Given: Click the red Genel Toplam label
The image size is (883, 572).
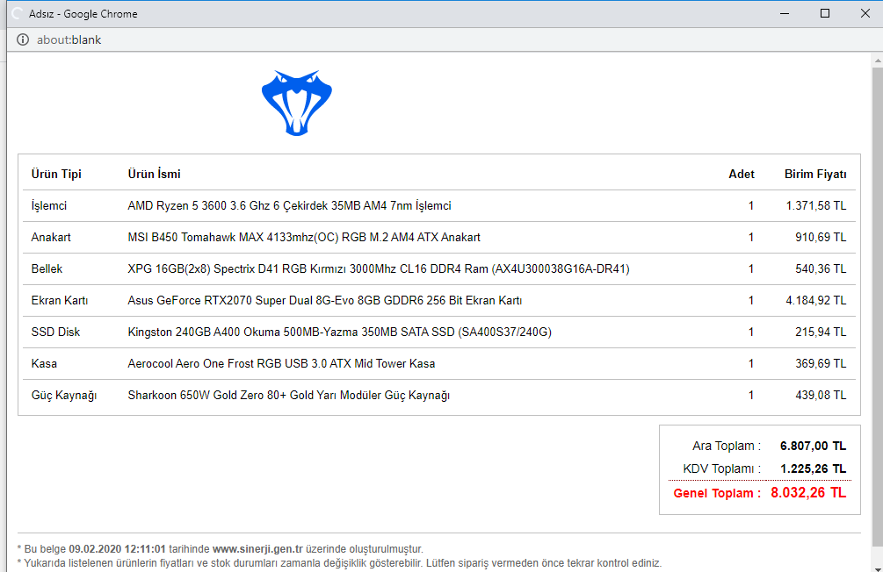Looking at the screenshot, I should click(717, 493).
